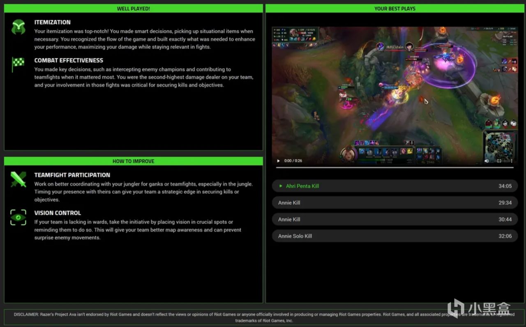
Task: Click the 30:44 timestamp
Action: coord(505,219)
